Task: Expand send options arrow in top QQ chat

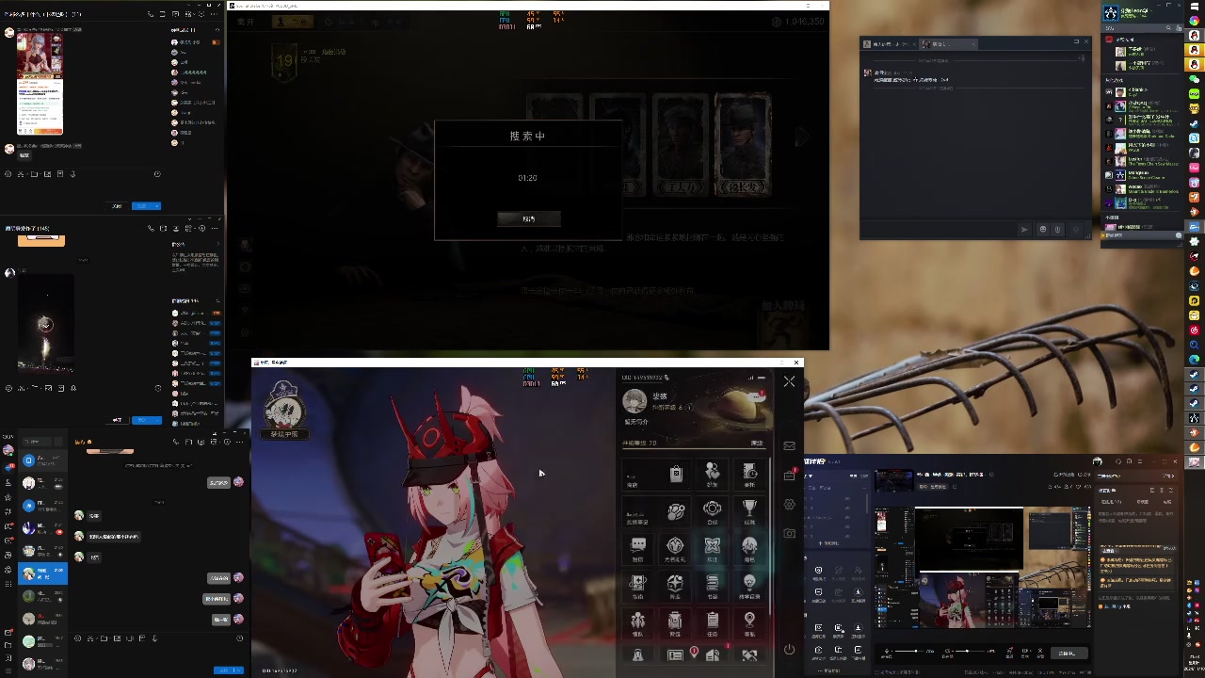Action: [x=157, y=206]
